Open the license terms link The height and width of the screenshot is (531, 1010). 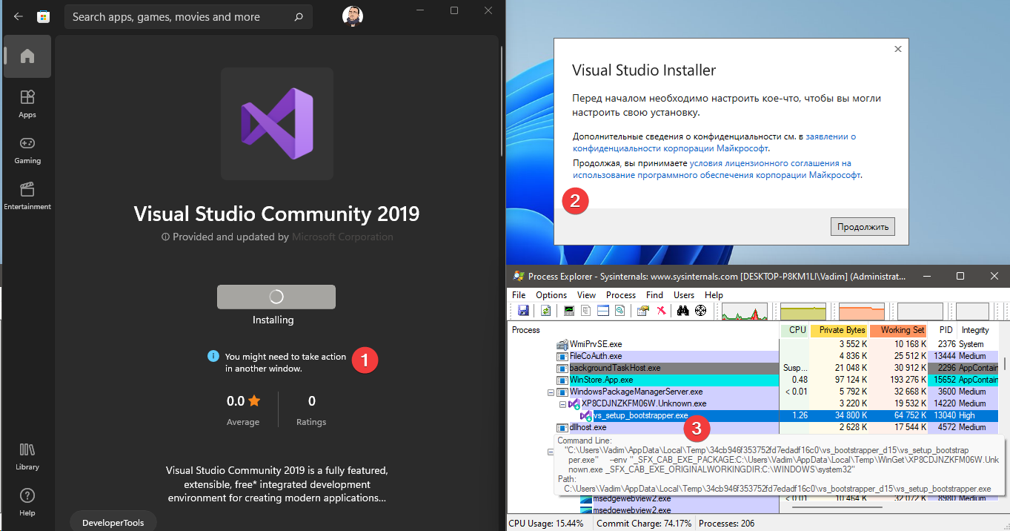pyautogui.click(x=717, y=169)
